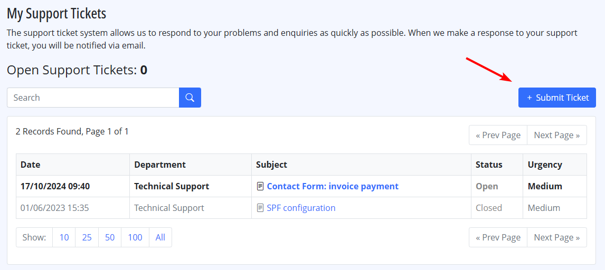This screenshot has height=270, width=605.
Task: Click the top Prev Page button
Action: point(498,135)
